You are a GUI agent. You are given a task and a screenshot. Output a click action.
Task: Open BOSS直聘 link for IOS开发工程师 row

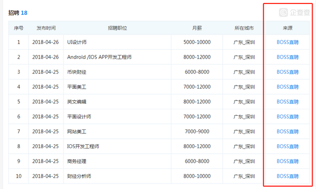[287, 146]
